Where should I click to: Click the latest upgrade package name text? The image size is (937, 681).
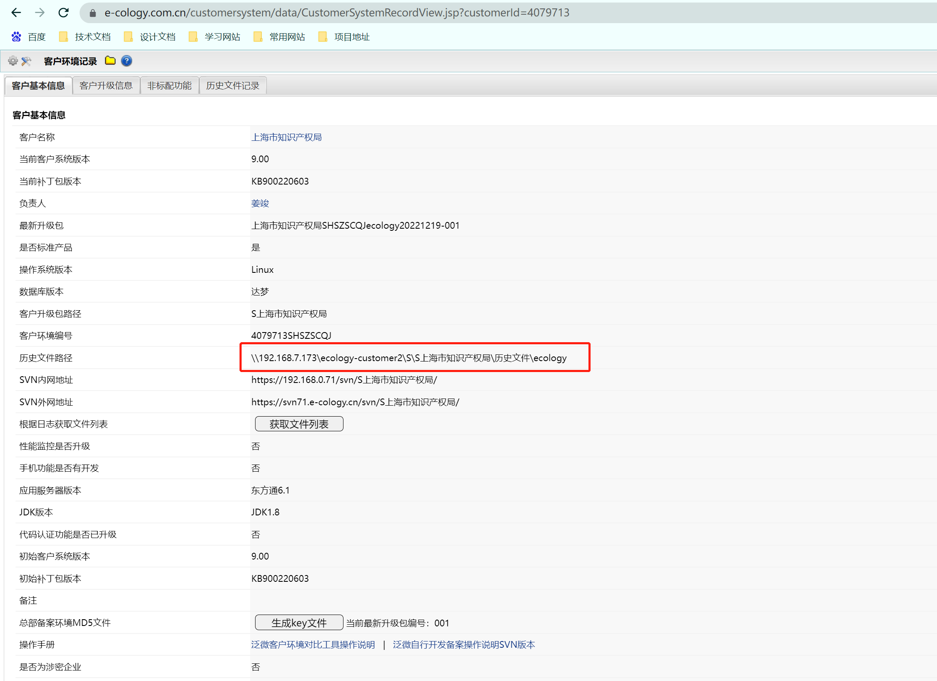click(x=355, y=226)
